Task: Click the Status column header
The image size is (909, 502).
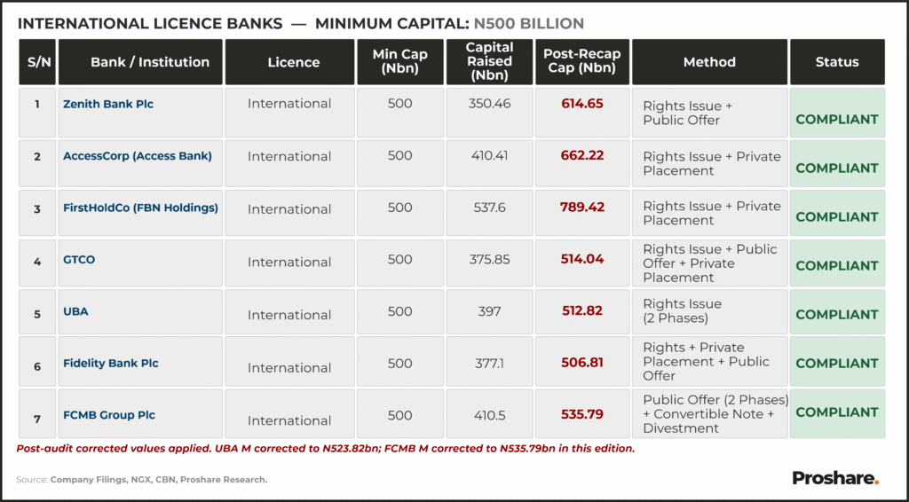Action: click(837, 62)
